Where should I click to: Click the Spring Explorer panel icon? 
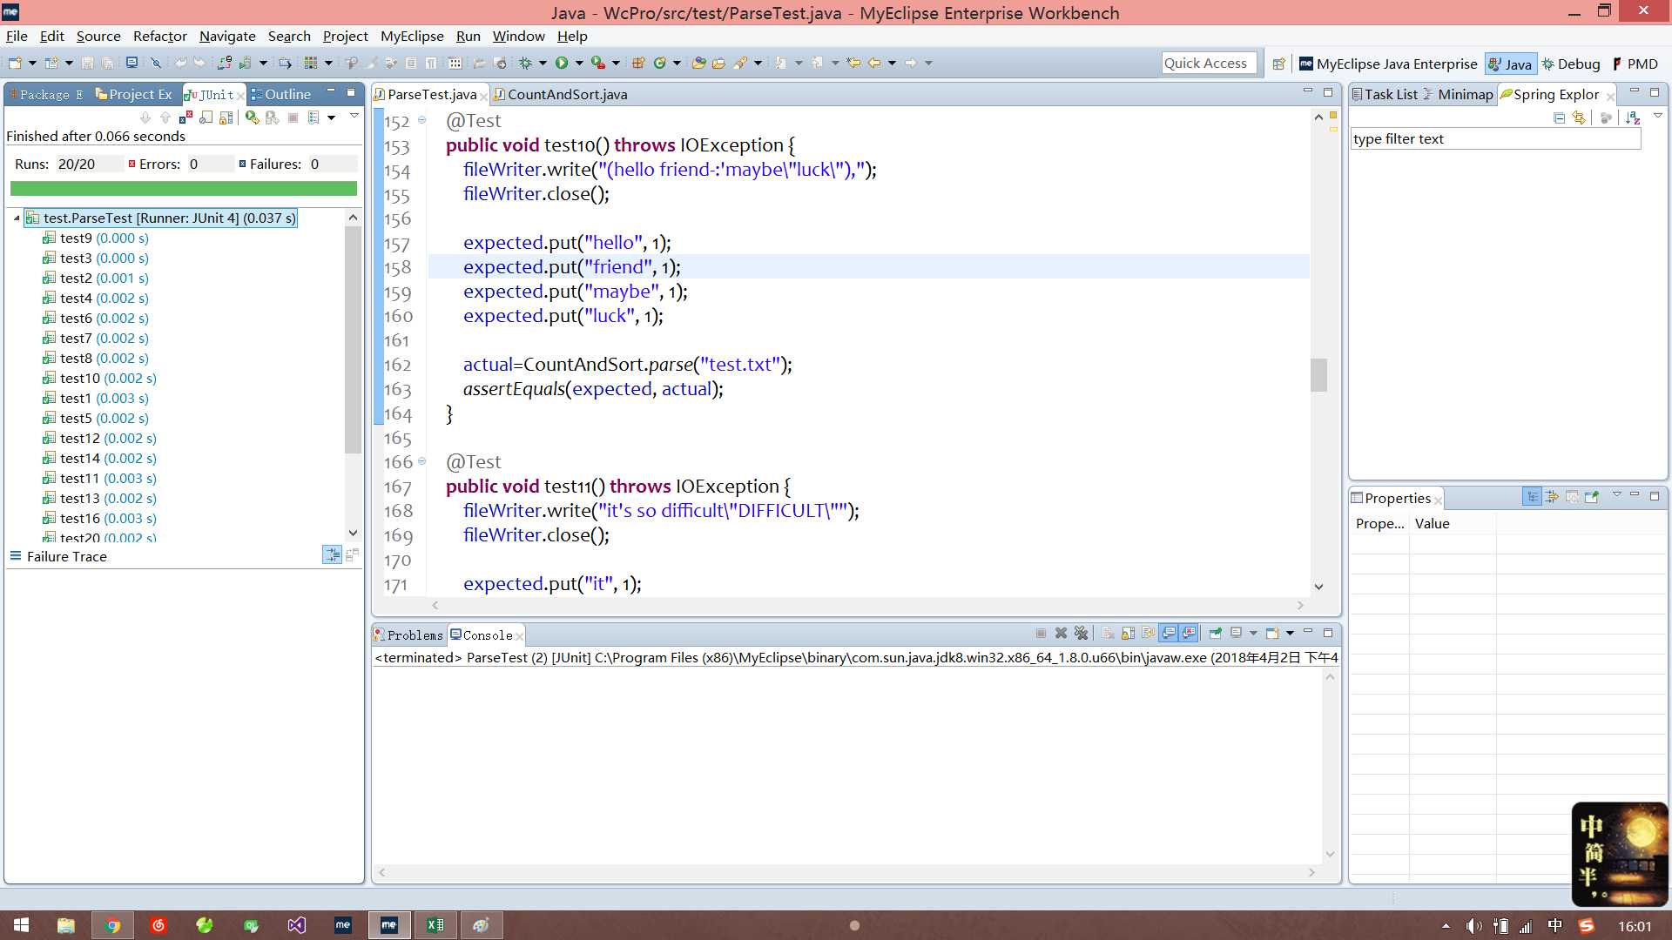pyautogui.click(x=1507, y=94)
